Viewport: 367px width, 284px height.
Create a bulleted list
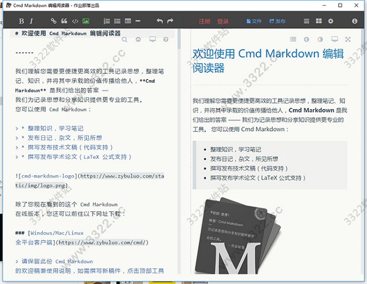pos(117,21)
